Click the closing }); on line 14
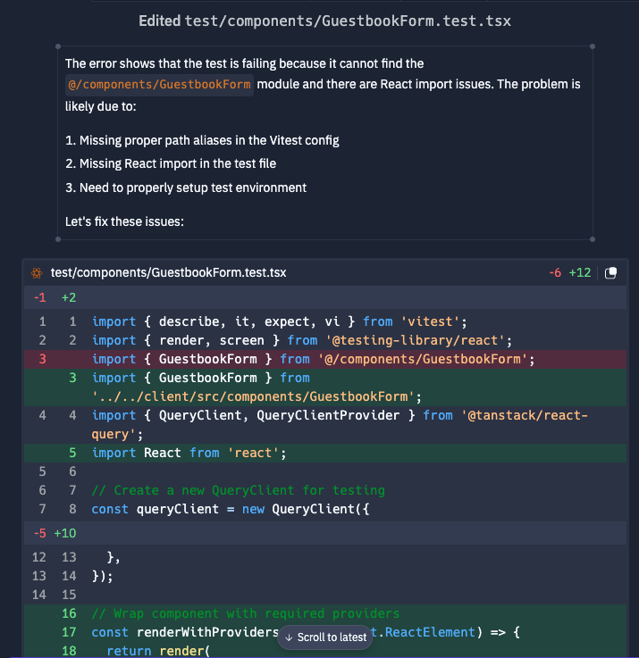Image resolution: width=639 pixels, height=658 pixels. [103, 576]
